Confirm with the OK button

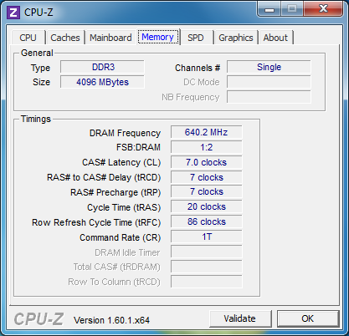308,318
